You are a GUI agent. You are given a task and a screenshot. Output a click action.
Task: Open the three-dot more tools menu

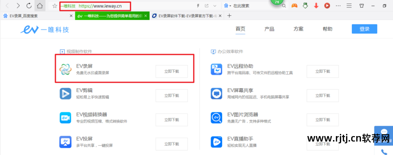click(x=338, y=5)
